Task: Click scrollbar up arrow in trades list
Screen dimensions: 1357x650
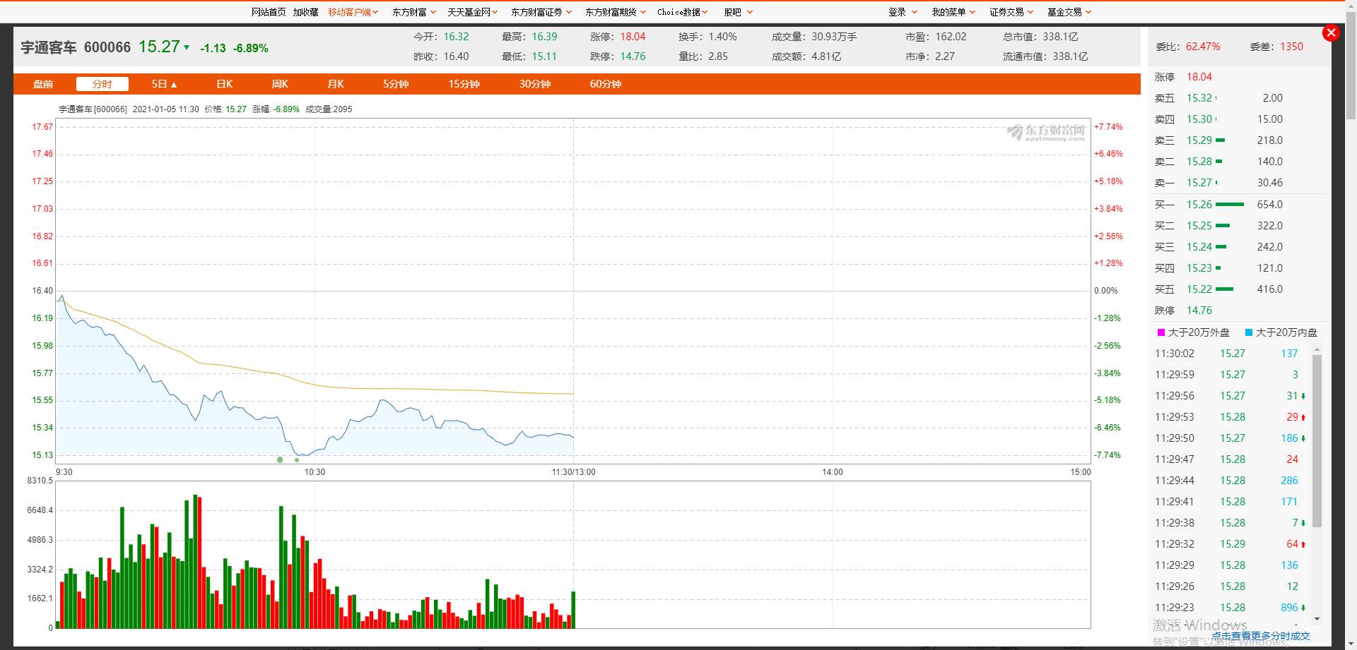Action: click(1317, 349)
